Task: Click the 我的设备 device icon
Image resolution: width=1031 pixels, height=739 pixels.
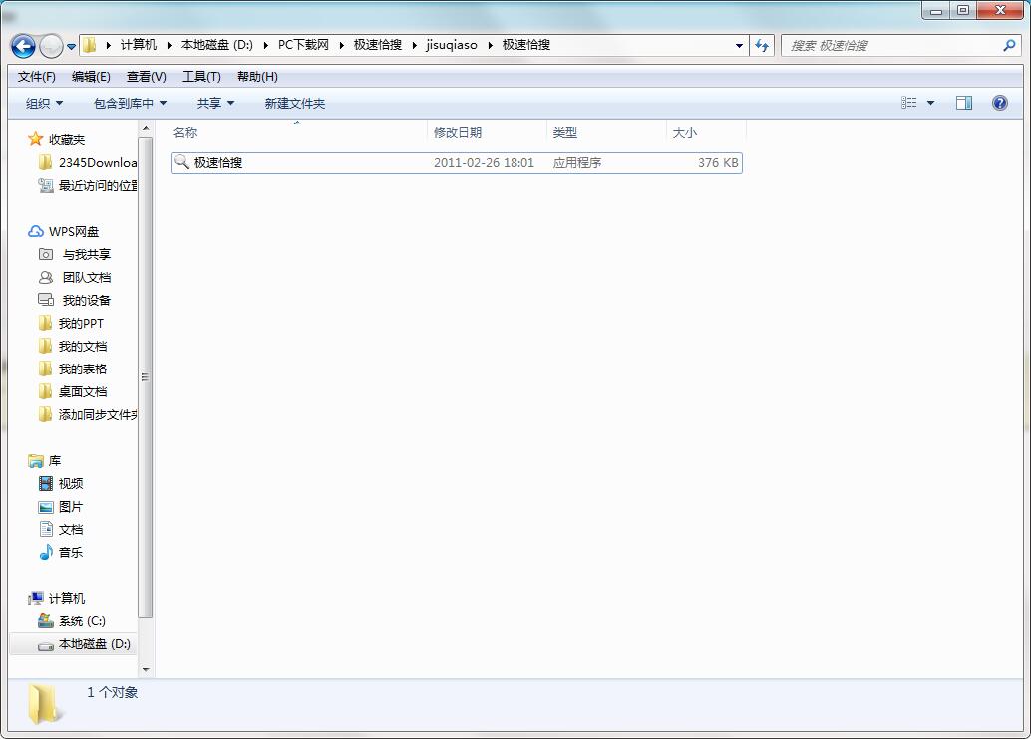Action: point(46,300)
